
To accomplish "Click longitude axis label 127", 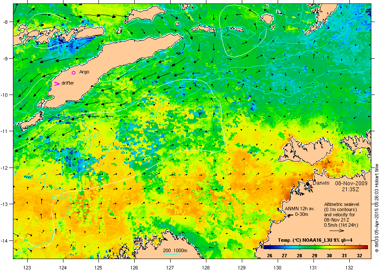I will 170,268.
